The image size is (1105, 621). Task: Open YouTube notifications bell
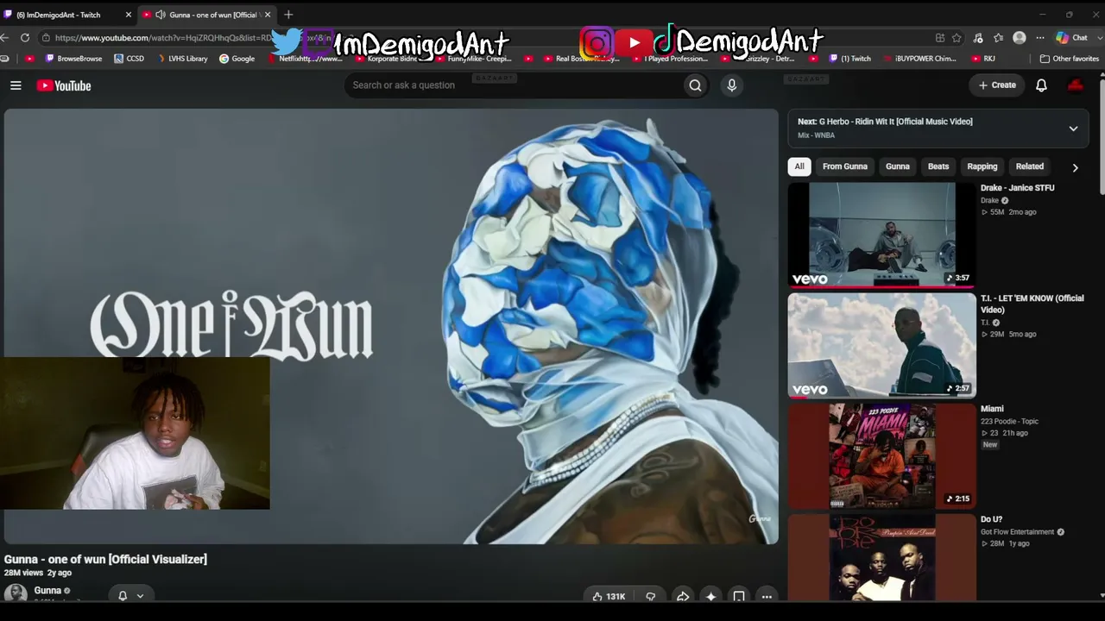[1041, 85]
